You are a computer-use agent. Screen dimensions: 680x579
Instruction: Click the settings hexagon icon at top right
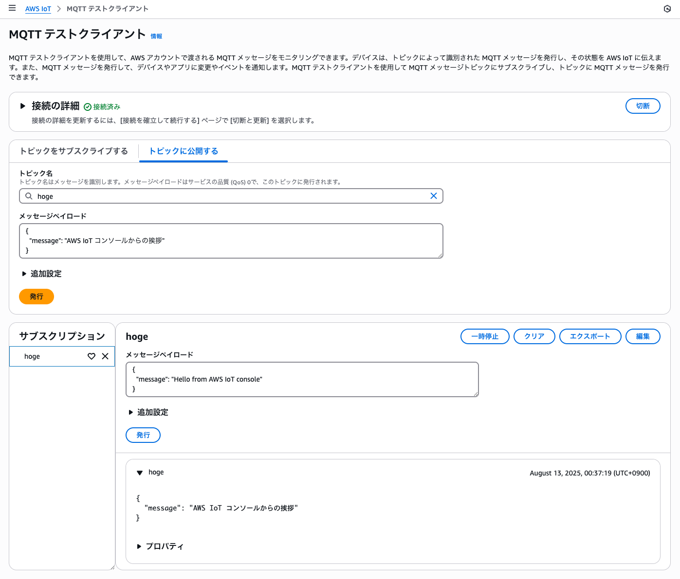(667, 9)
